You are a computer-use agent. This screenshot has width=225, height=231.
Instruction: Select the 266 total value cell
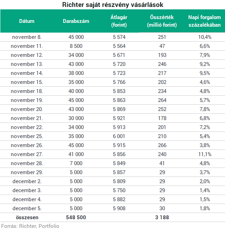162,145
